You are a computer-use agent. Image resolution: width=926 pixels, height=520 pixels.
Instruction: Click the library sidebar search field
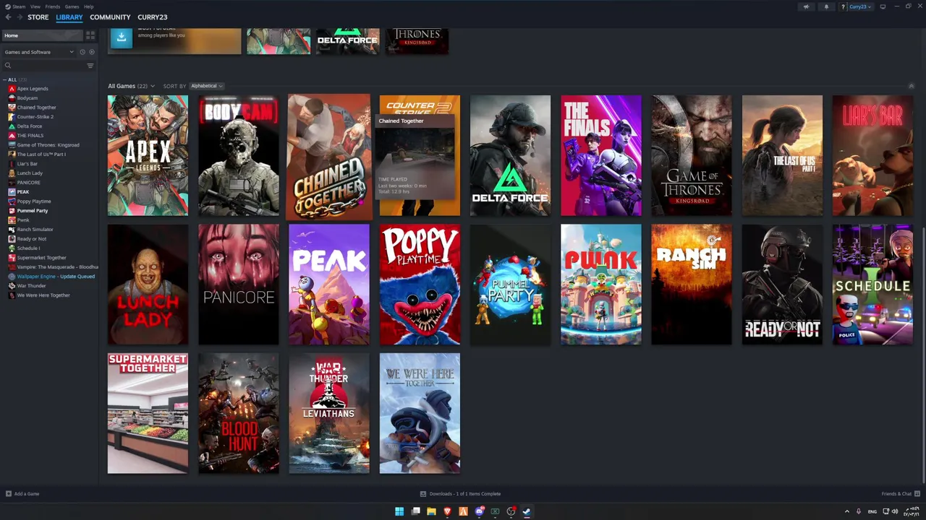pyautogui.click(x=43, y=66)
